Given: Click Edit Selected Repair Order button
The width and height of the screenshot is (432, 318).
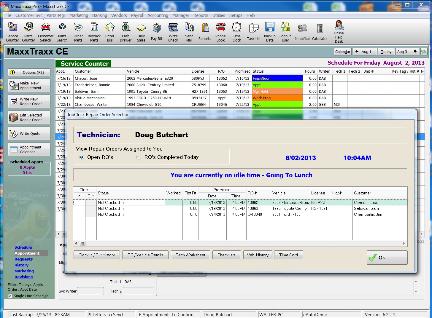Looking at the screenshot, I should click(x=29, y=117).
